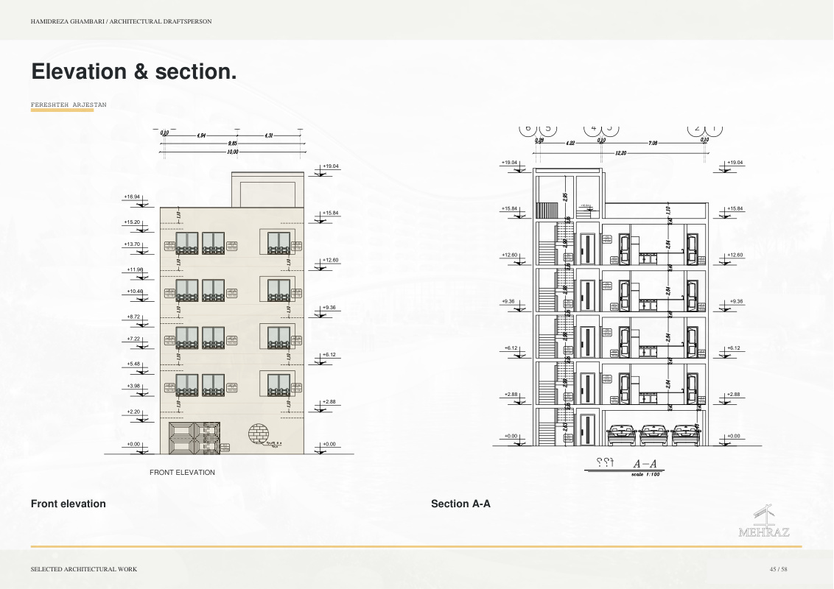Click the round brick window on the elevation
The image size is (834, 589).
258,433
